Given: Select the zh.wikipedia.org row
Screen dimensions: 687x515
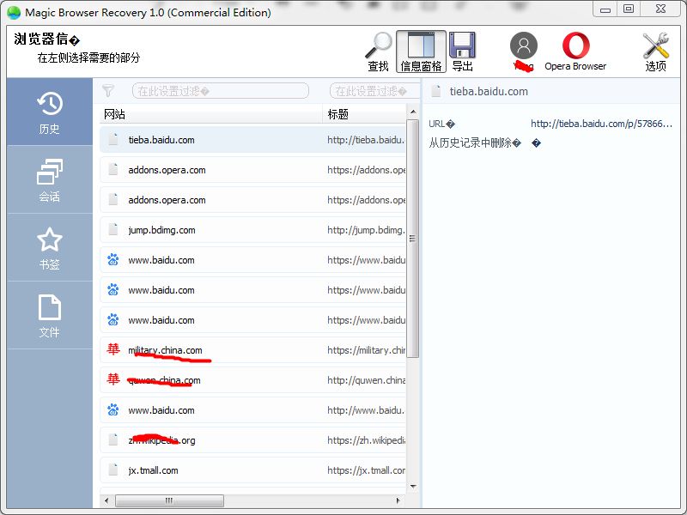Looking at the screenshot, I should point(252,440).
